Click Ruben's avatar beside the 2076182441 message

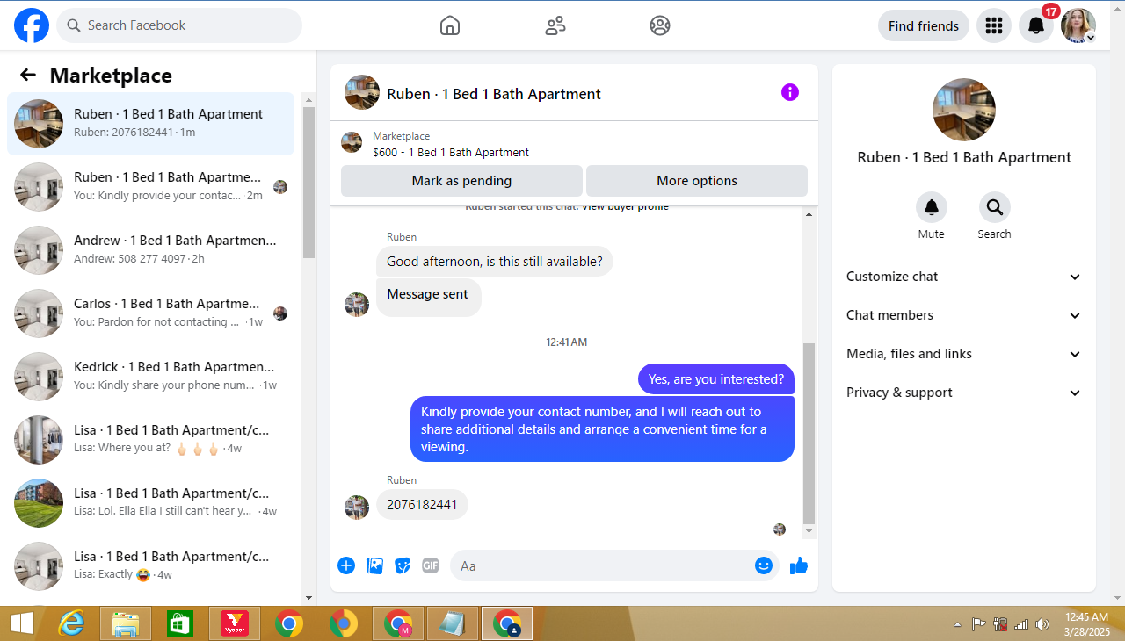click(357, 508)
